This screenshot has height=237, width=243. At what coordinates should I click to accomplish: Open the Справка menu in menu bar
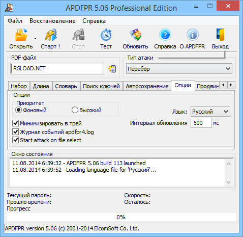[x=94, y=21]
